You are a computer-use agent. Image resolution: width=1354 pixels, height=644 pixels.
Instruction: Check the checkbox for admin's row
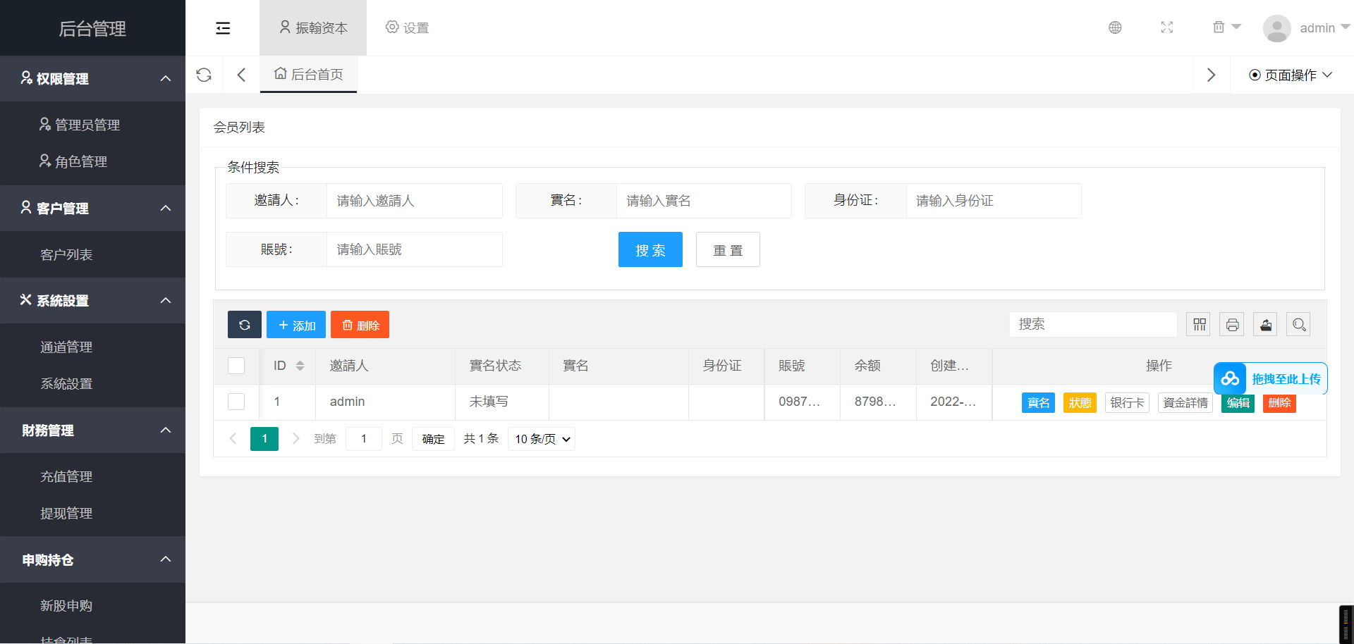(236, 402)
